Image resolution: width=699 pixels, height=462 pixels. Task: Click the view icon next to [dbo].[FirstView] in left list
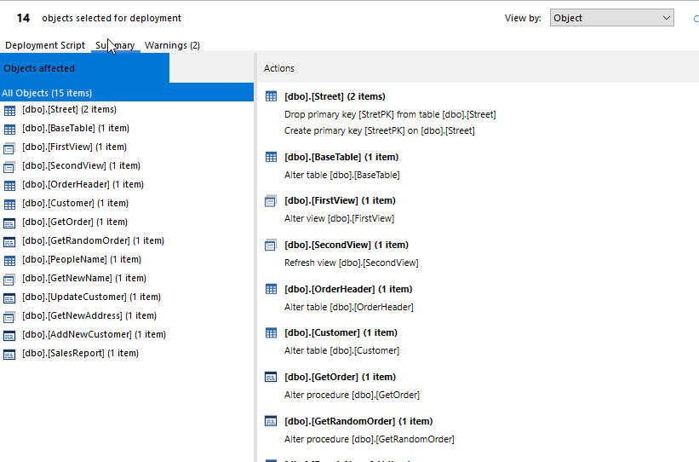10,147
